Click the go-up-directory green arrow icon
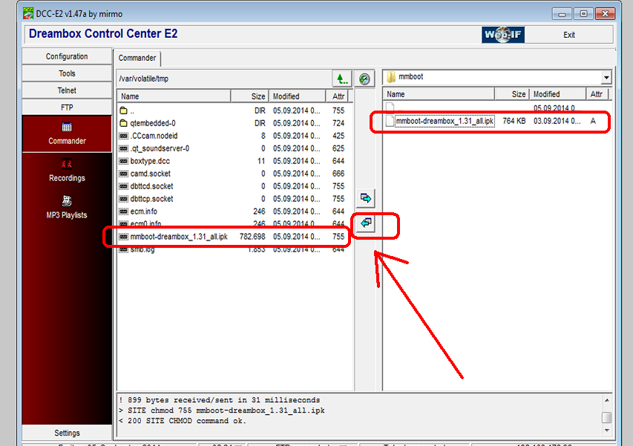Image resolution: width=633 pixels, height=446 pixels. [x=342, y=79]
